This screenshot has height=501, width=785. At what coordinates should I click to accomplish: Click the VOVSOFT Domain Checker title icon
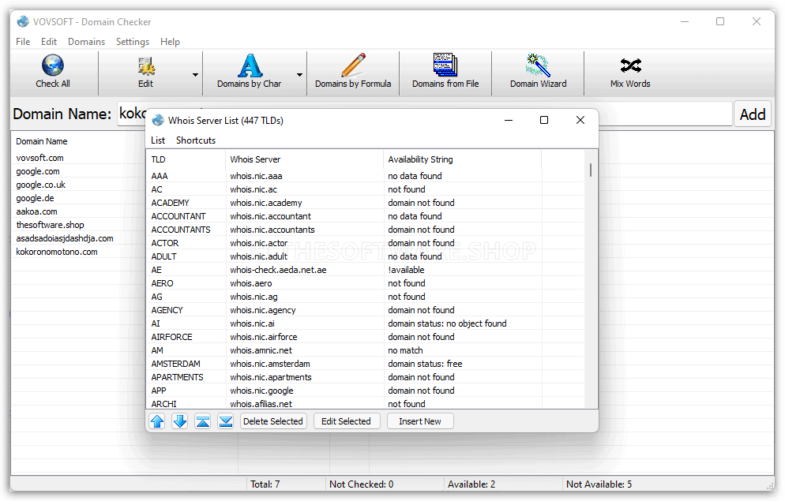[x=23, y=21]
